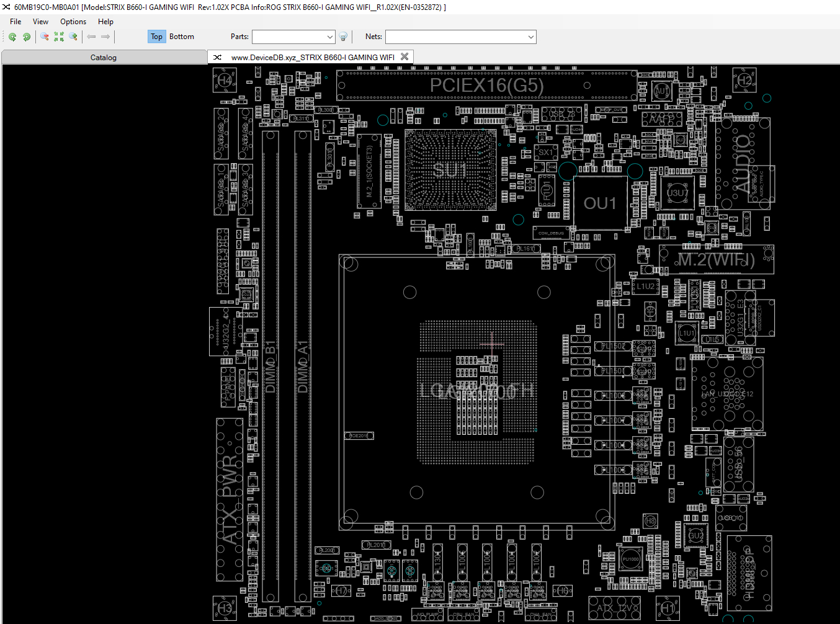Select mounting hole H8
Image resolution: width=840 pixels, height=624 pixels.
650,521
